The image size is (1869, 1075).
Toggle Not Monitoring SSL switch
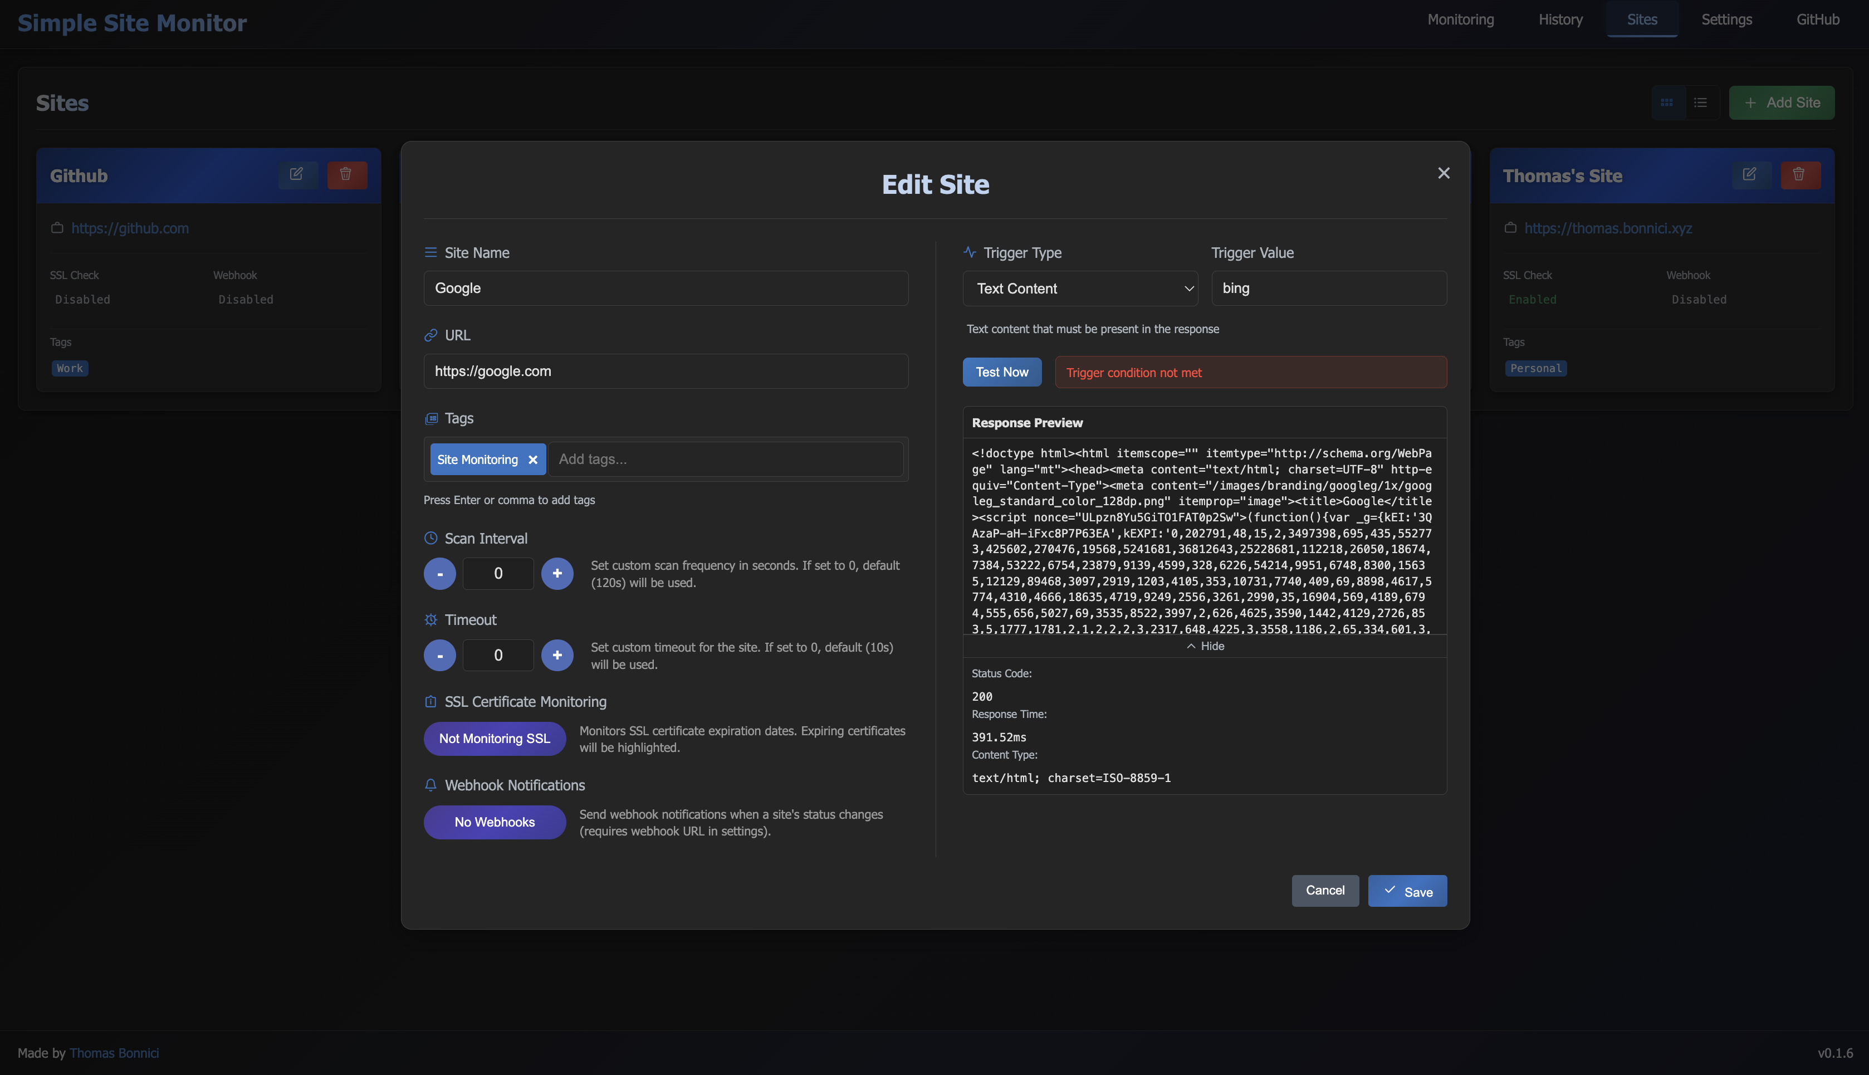pyautogui.click(x=495, y=739)
